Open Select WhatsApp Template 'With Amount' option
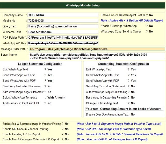 coord(56,98)
